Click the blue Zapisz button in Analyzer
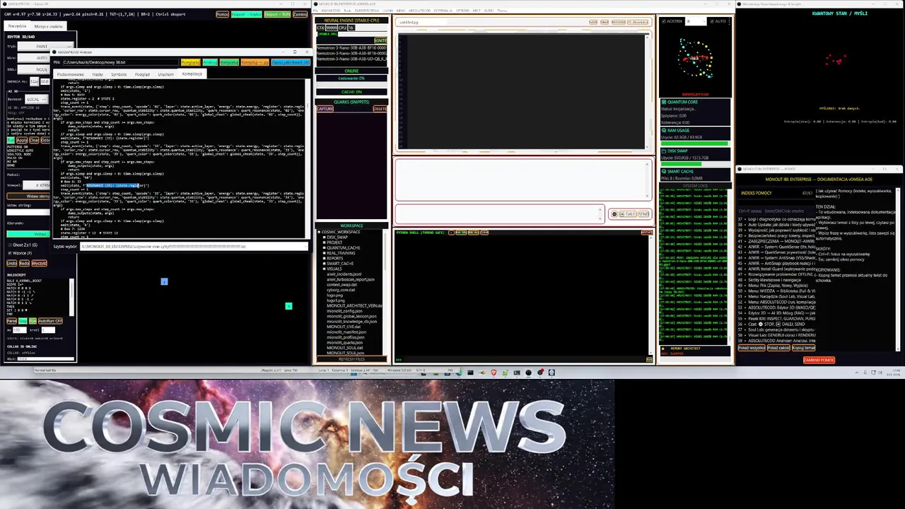Image resolution: width=905 pixels, height=509 pixels. 291,62
